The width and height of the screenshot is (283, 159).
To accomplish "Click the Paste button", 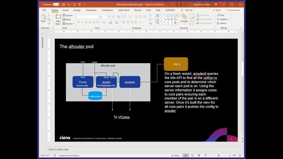I will tap(43, 19).
